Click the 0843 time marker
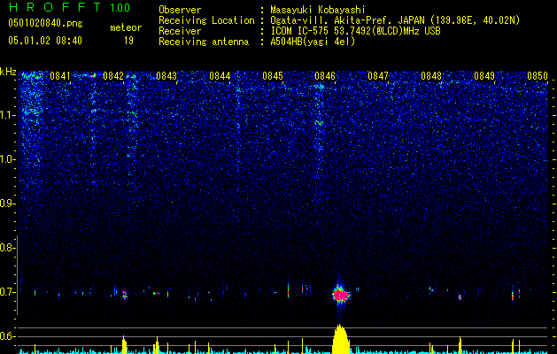 coord(166,76)
